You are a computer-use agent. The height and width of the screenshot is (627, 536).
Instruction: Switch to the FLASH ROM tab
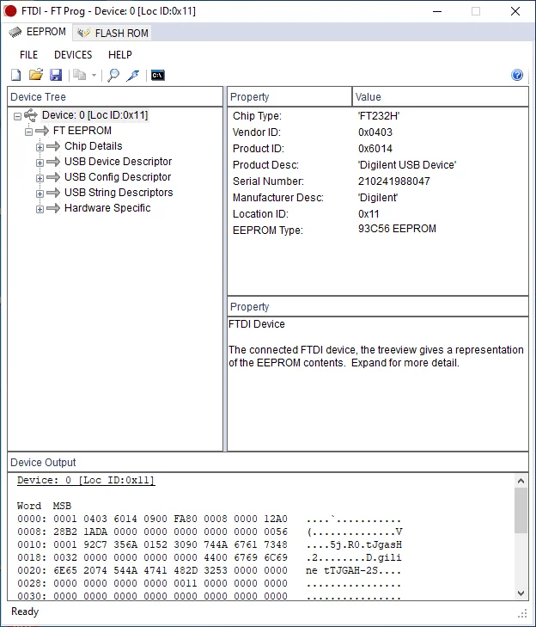pos(113,33)
